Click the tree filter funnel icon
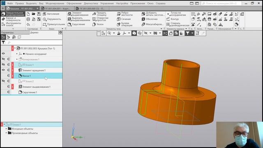The height and width of the screenshot is (148, 263). tap(3, 42)
